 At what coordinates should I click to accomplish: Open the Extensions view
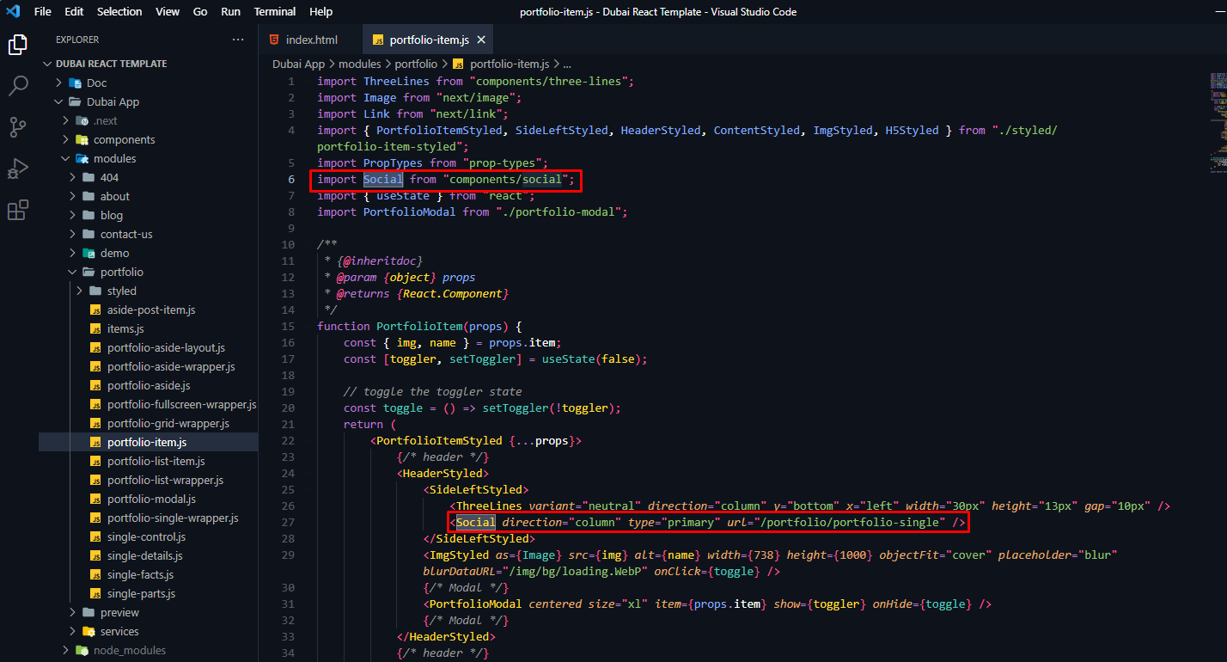pyautogui.click(x=18, y=210)
